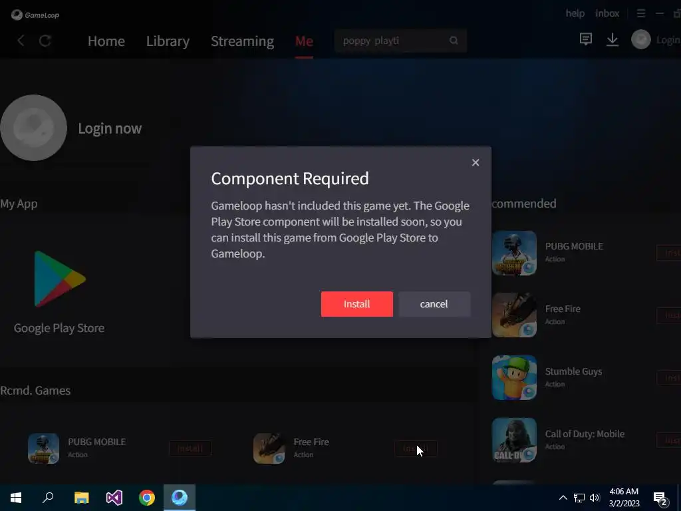Viewport: 681px width, 511px height.
Task: Click the search box containing poppy playti
Action: pyautogui.click(x=400, y=41)
